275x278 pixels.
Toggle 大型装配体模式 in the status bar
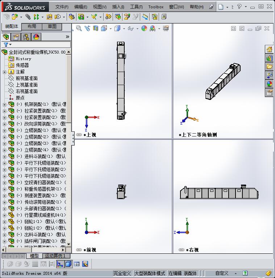point(150,273)
